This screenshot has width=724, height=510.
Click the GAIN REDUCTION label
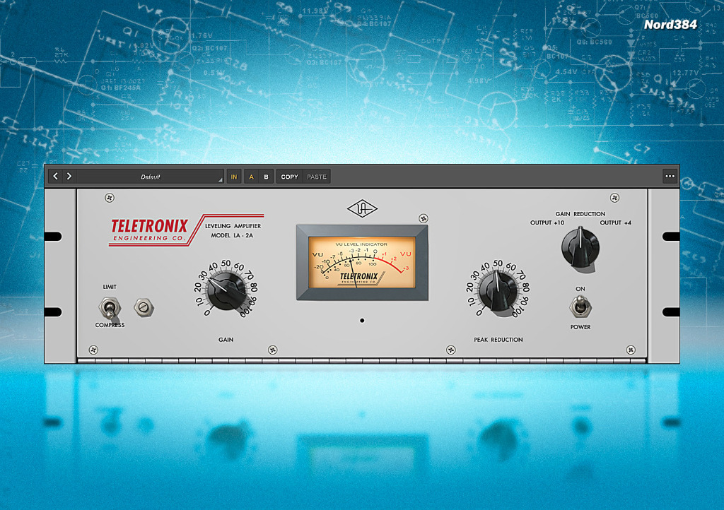tap(580, 214)
